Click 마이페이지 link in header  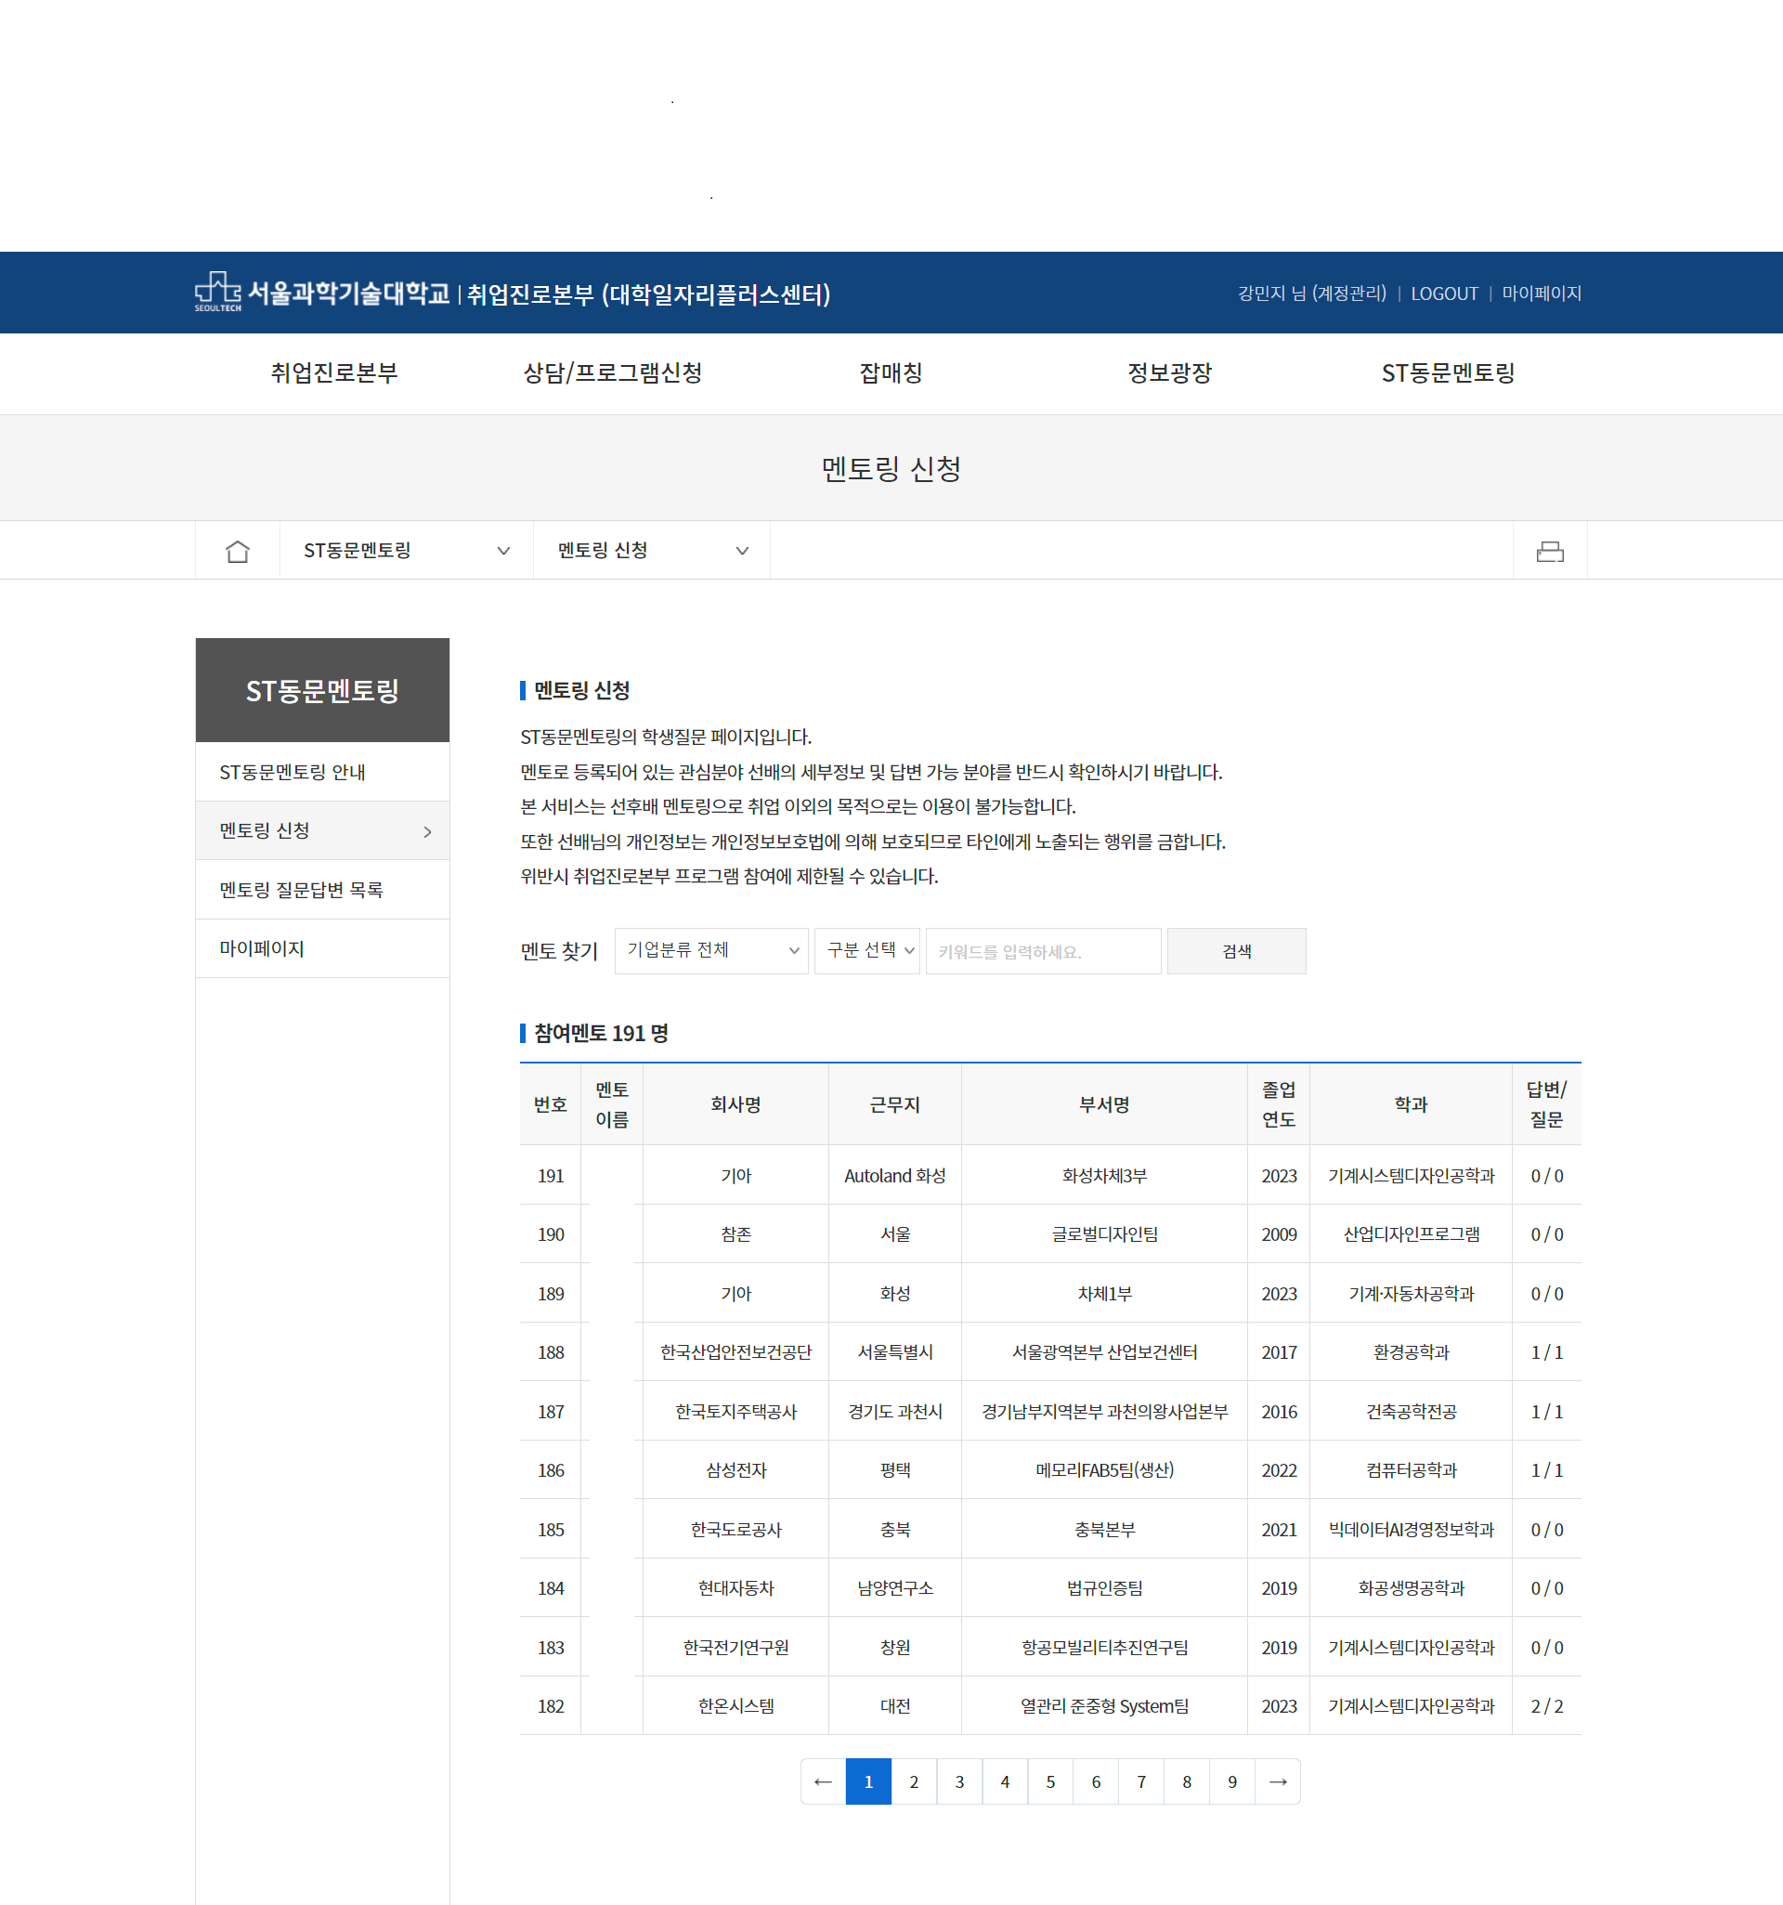point(1542,294)
